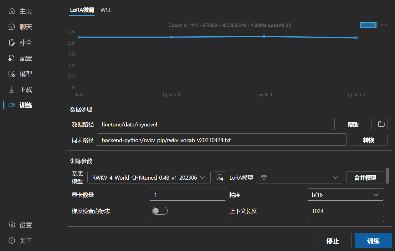This screenshot has width=395, height=251.
Task: Open the 精度 precision dropdown
Action: coord(345,195)
